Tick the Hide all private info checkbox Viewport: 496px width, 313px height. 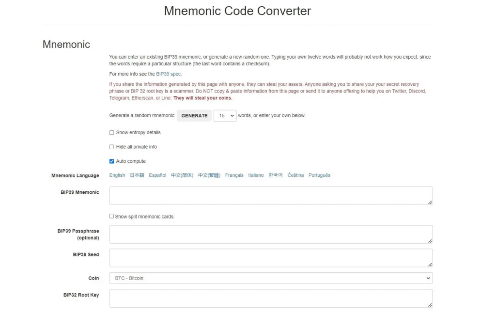112,147
